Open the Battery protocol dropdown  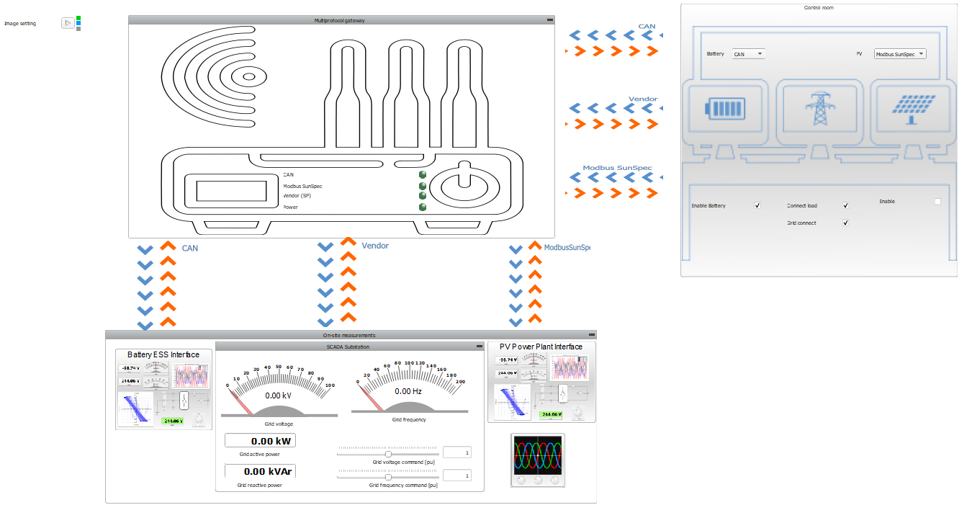coord(748,54)
